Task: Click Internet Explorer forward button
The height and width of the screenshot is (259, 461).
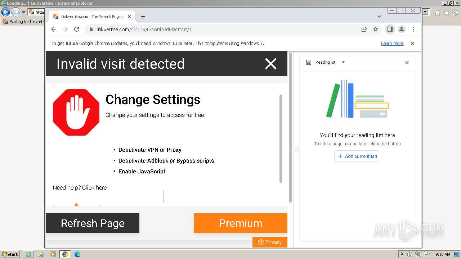Action: (x=15, y=12)
